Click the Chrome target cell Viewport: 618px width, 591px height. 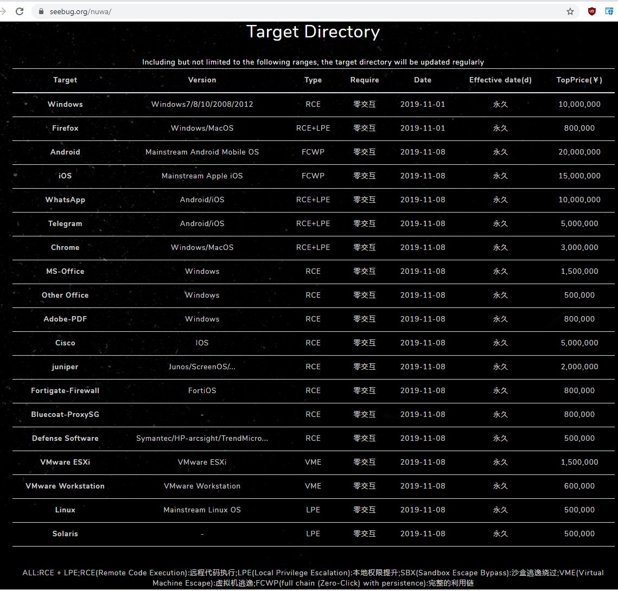pyautogui.click(x=65, y=247)
